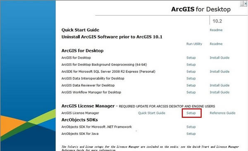This screenshot has height=151, width=248.
Task: Start Setup for Background Geoprocessing (64-bit)
Action: [191, 65]
